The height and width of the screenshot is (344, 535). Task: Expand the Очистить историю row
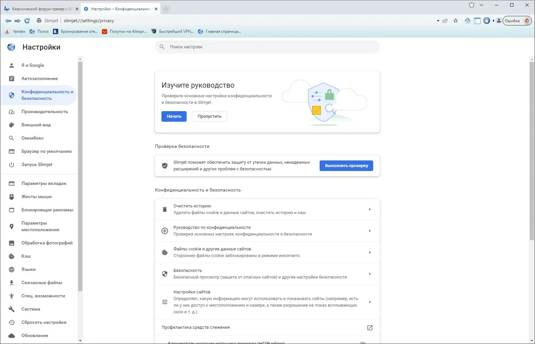[267, 209]
